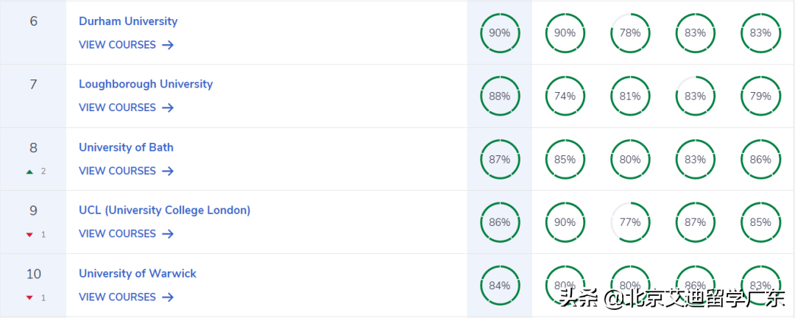Click View Courses text under UCL
The width and height of the screenshot is (795, 318).
pyautogui.click(x=117, y=233)
